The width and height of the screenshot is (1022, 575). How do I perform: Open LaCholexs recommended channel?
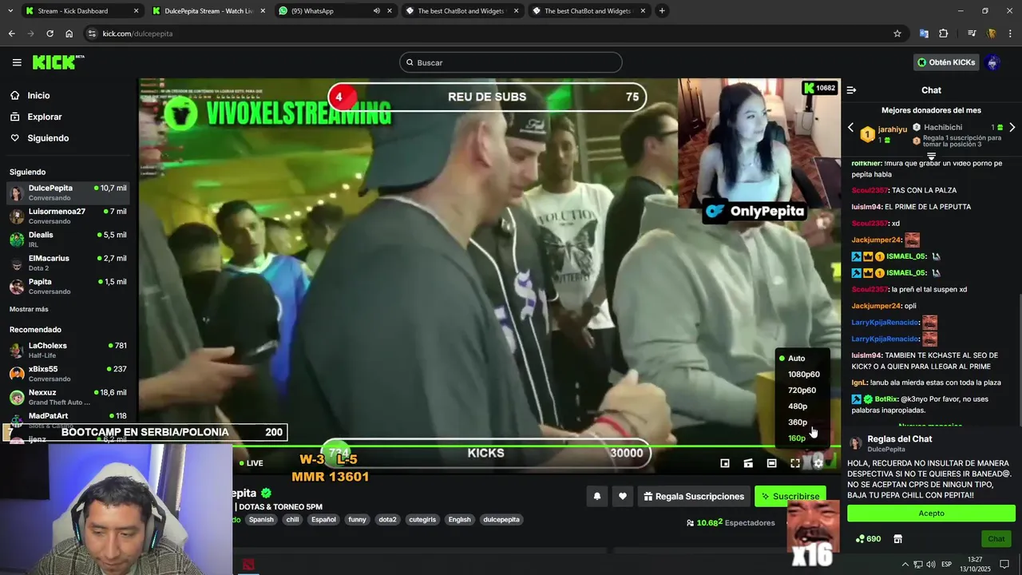coord(68,350)
